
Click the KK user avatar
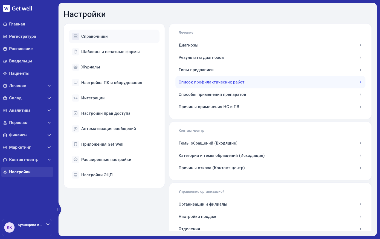pos(9,228)
